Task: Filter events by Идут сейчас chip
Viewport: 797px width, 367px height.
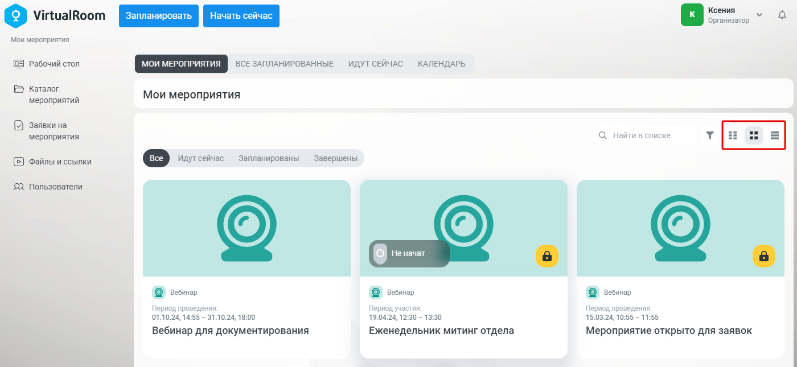Action: tap(201, 158)
